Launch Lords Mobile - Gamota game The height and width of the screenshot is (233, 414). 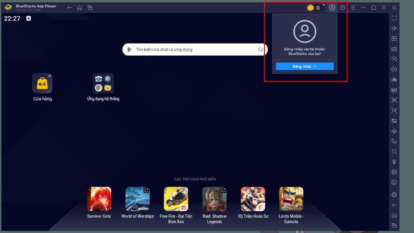(291, 199)
